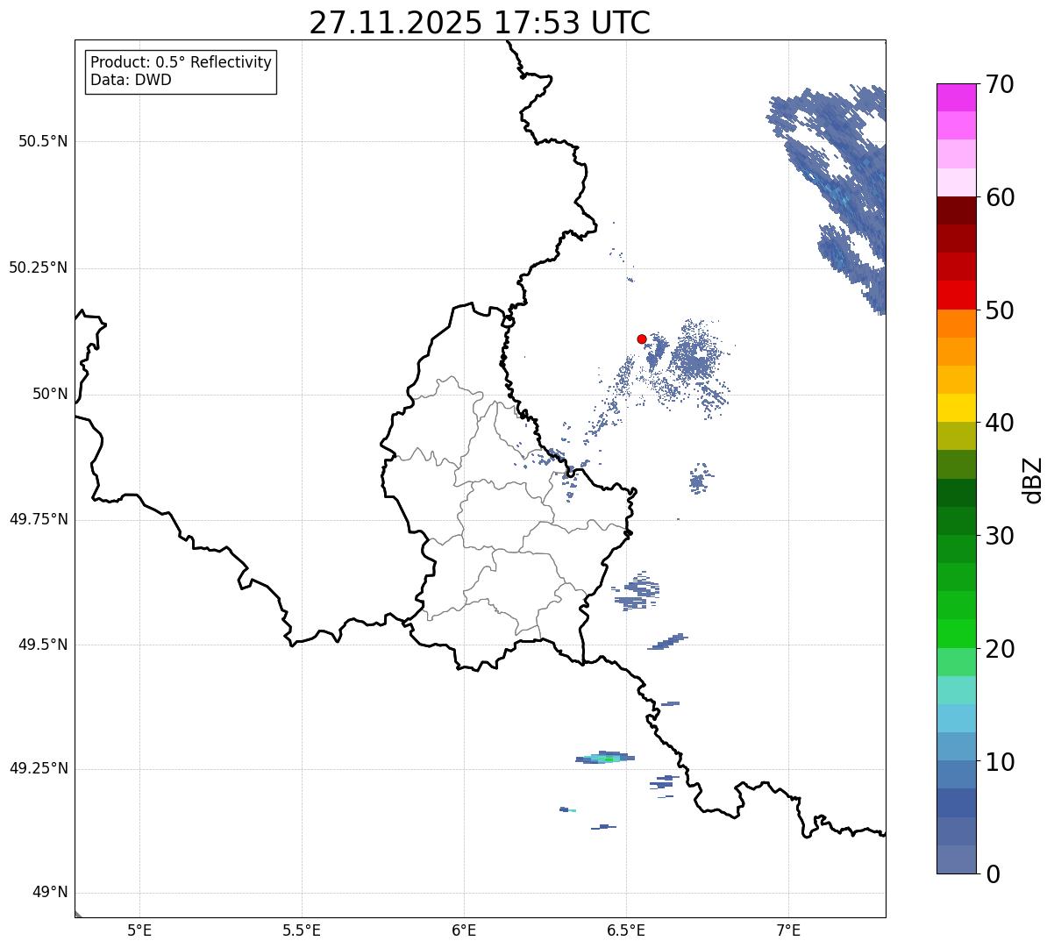Click the yellow colorbar segment above 40
This screenshot has height=948, width=1054.
click(x=957, y=408)
